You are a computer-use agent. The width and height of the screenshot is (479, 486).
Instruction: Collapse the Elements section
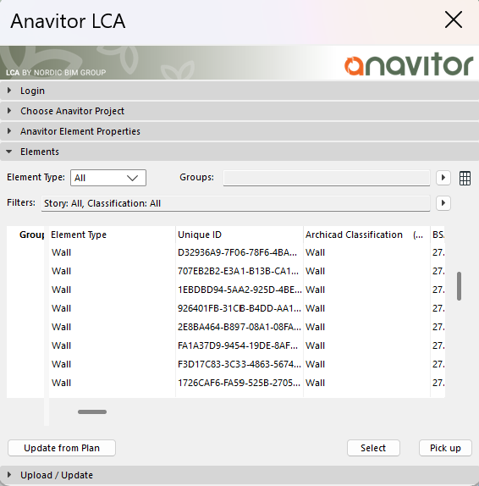239,152
